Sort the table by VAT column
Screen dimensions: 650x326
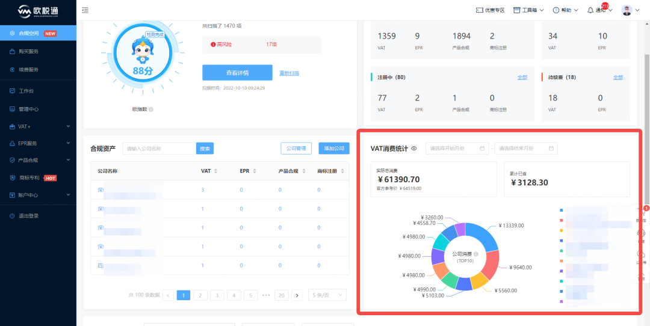click(x=215, y=171)
